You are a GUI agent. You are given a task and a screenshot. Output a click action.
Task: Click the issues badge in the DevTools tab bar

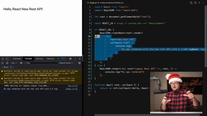pyautogui.click(x=63, y=59)
